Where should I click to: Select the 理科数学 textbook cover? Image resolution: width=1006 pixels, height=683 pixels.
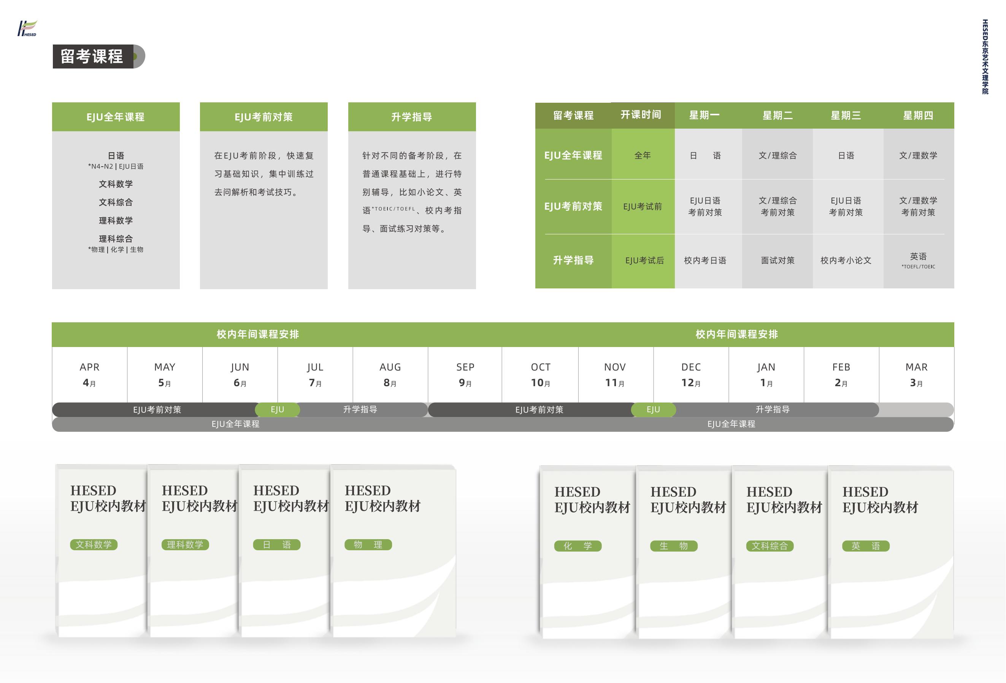194,551
